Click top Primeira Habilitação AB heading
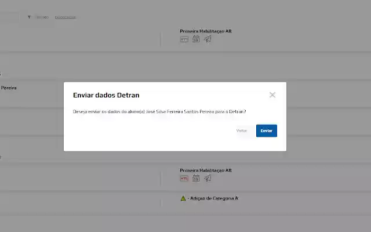The height and width of the screenshot is (232, 371). click(x=206, y=31)
